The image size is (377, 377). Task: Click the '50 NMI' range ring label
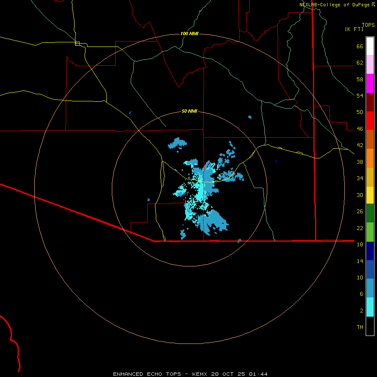tap(189, 111)
